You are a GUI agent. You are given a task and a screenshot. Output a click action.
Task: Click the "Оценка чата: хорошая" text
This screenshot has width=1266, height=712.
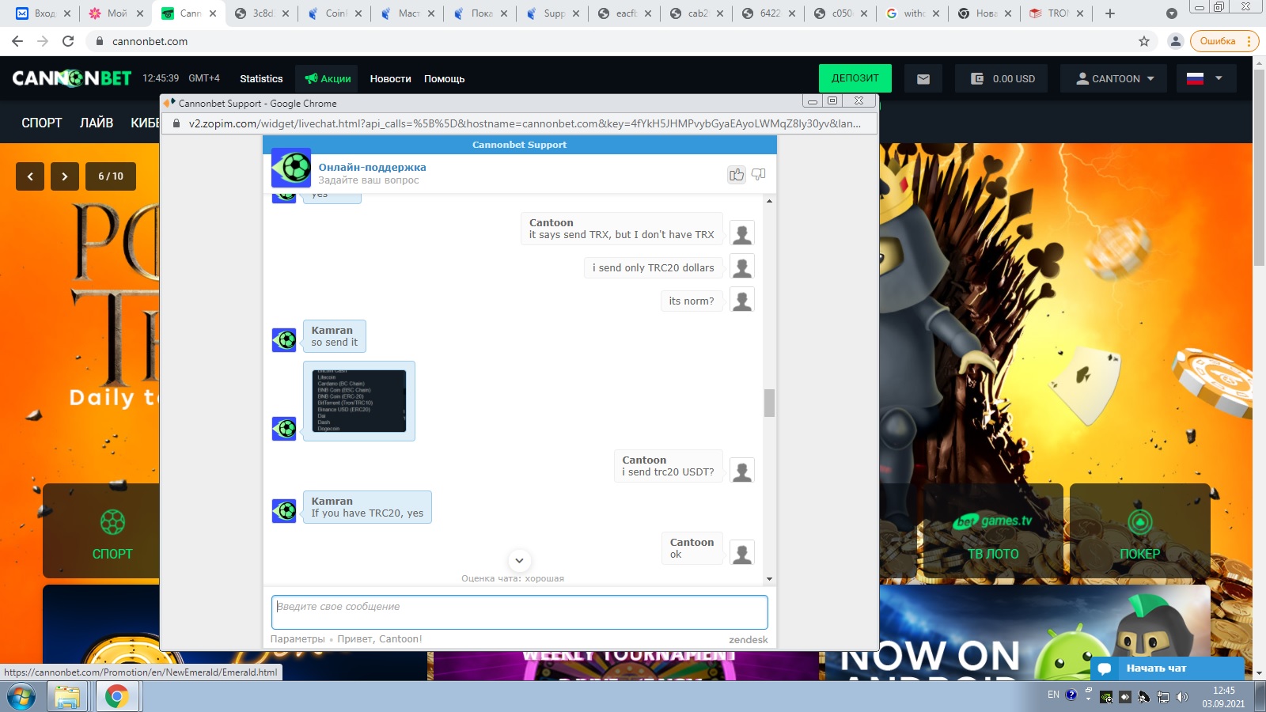pos(513,578)
